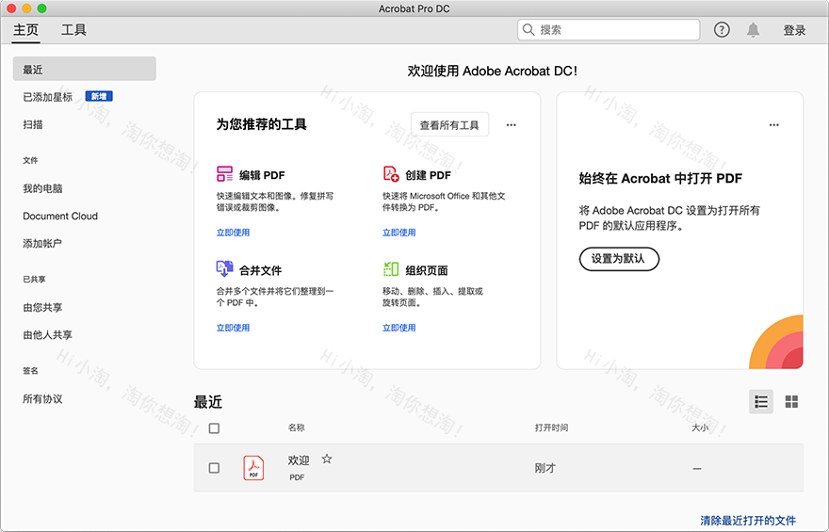This screenshot has width=829, height=532.
Task: Click the 欢迎 file name text
Action: point(299,460)
